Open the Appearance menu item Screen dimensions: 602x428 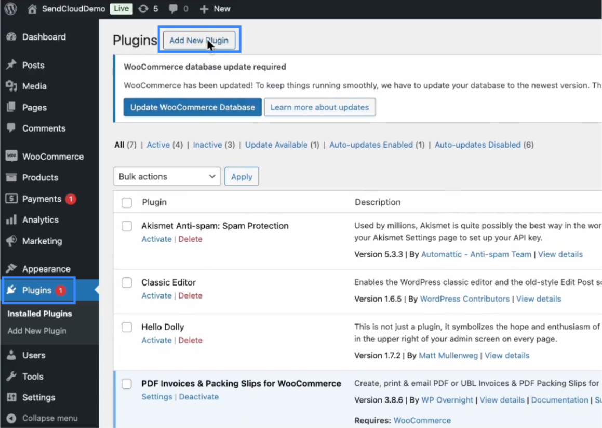tap(46, 269)
